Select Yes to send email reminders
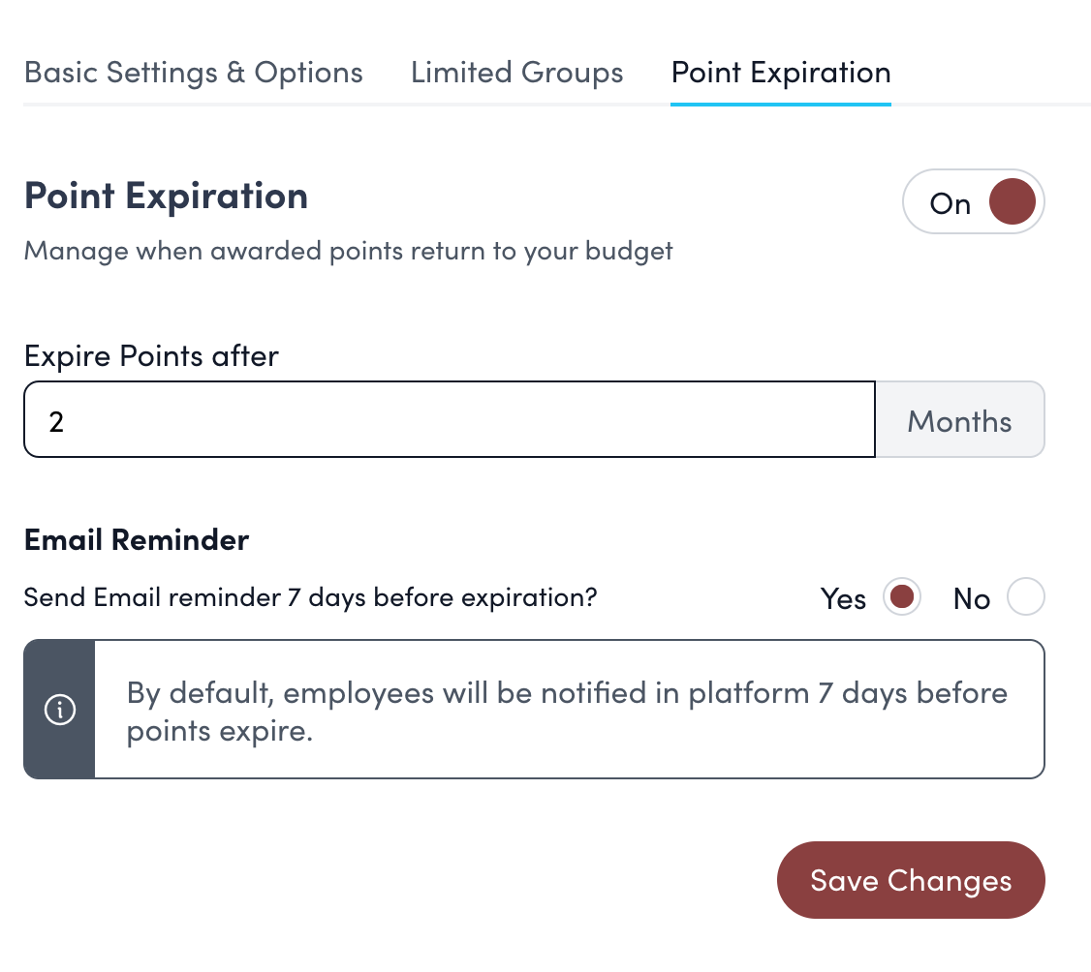 click(x=901, y=597)
